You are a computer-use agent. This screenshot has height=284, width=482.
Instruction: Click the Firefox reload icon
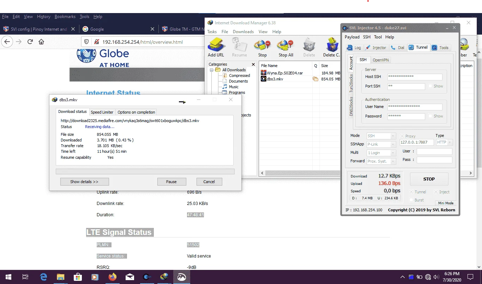pos(30,42)
